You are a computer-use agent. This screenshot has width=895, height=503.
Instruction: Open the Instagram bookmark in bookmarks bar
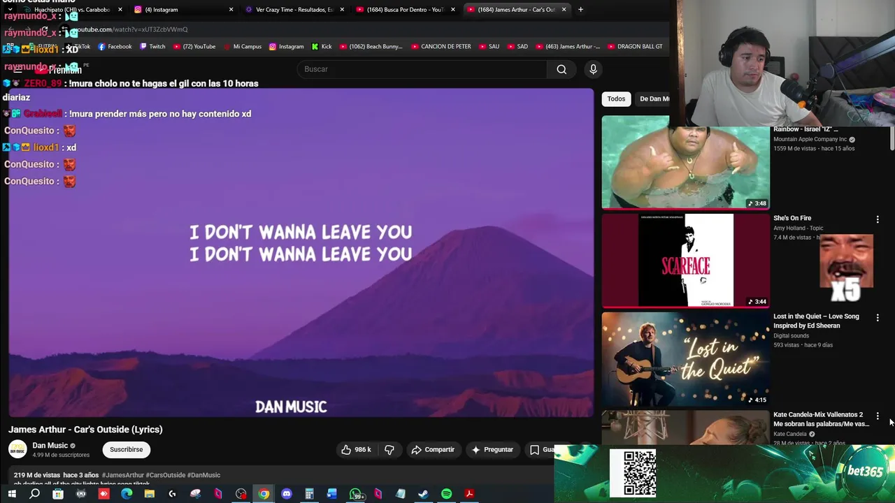[287, 47]
